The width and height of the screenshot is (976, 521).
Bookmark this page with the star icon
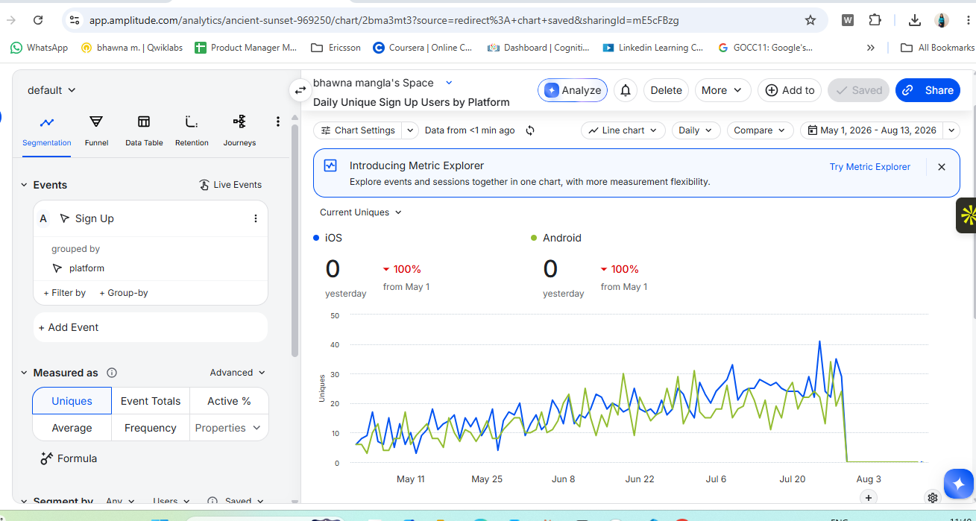[x=810, y=20]
